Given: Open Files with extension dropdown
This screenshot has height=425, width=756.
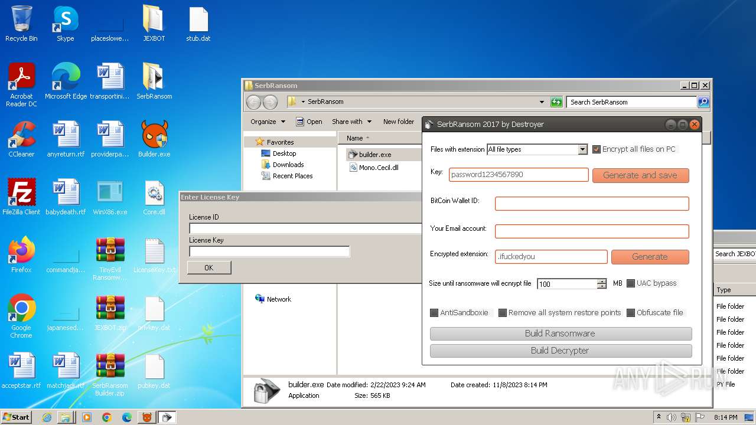Looking at the screenshot, I should pyautogui.click(x=582, y=149).
